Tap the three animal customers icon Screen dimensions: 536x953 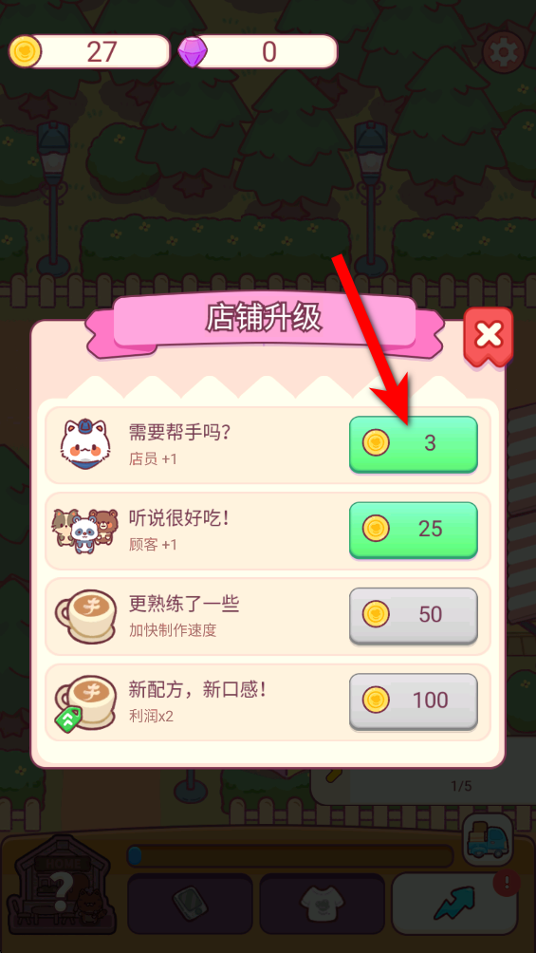(85, 530)
